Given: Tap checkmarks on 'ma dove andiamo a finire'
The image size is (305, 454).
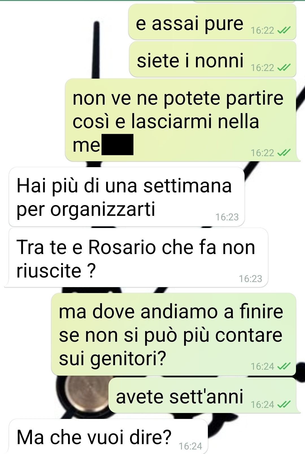Looking at the screenshot, I should (284, 366).
